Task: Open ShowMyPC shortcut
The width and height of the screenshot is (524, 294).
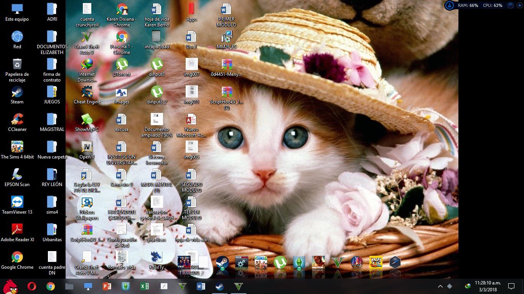Action: 87,122
